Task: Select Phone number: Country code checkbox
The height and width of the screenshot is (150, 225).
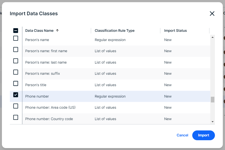Action: click(x=16, y=117)
